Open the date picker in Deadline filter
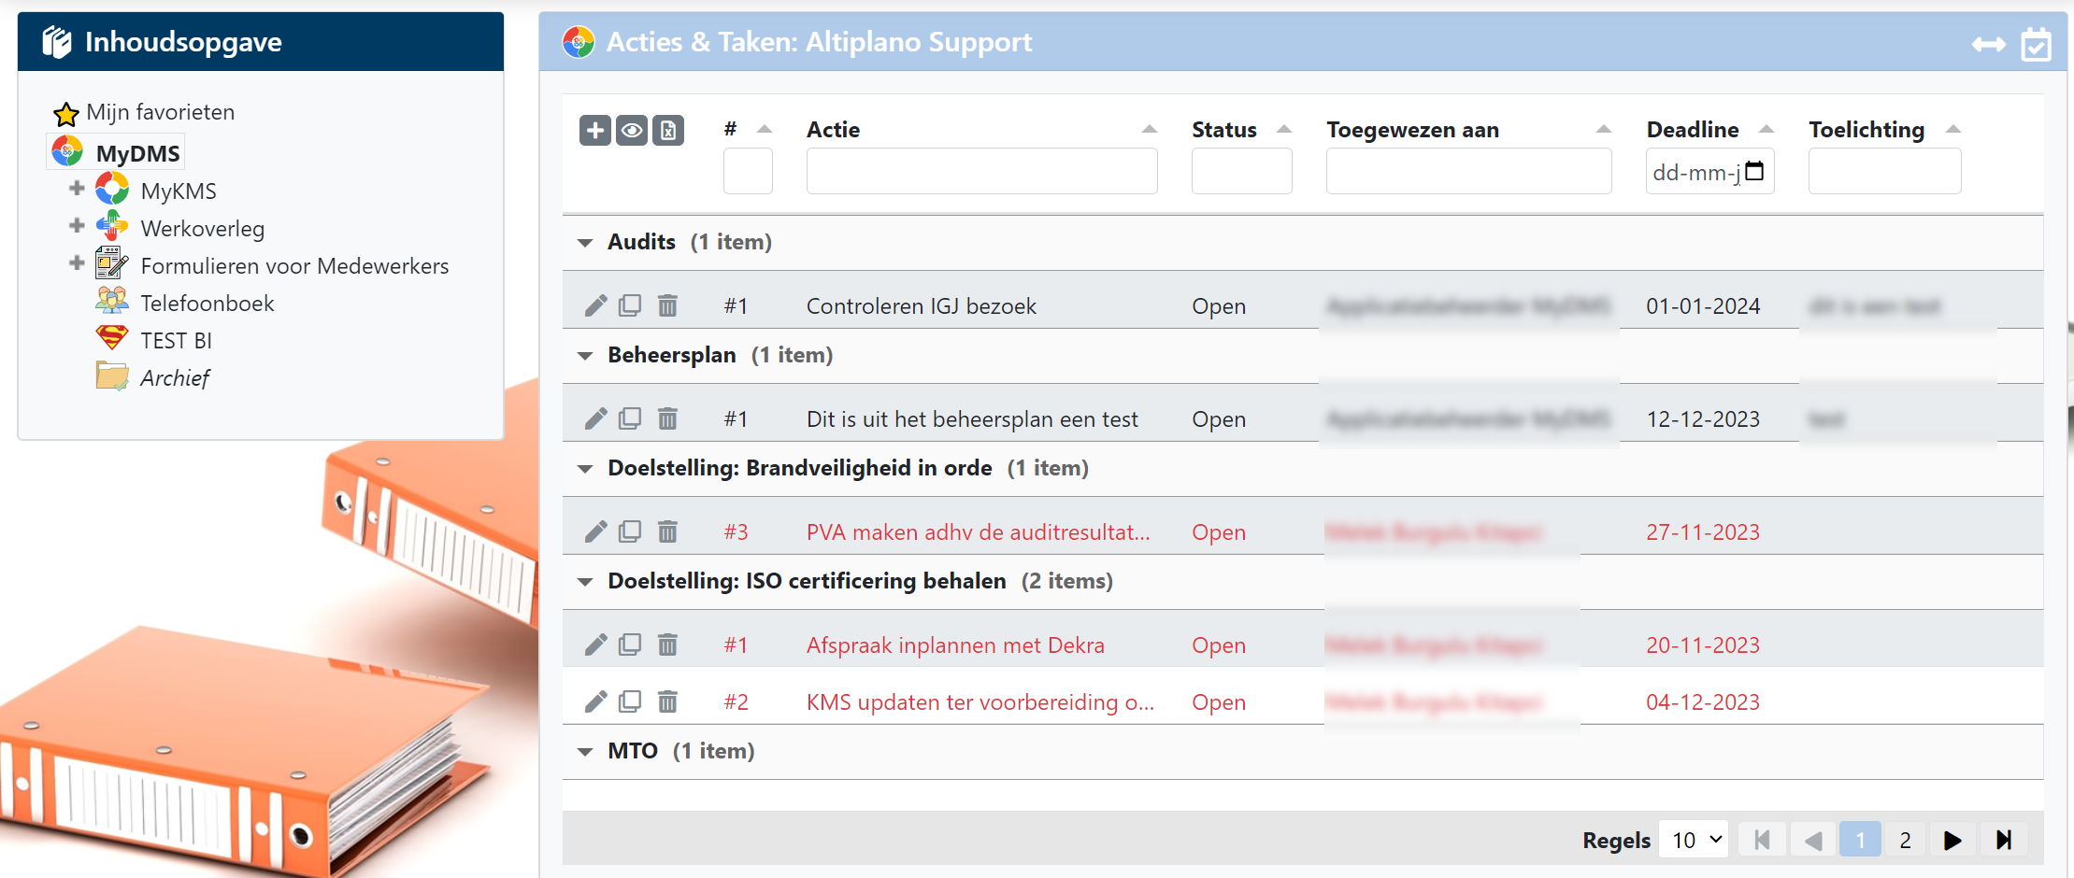The image size is (2074, 878). 1754,171
